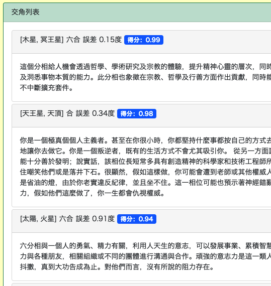Click the 得分: 0.98 badge
The image size is (271, 286).
click(x=137, y=113)
